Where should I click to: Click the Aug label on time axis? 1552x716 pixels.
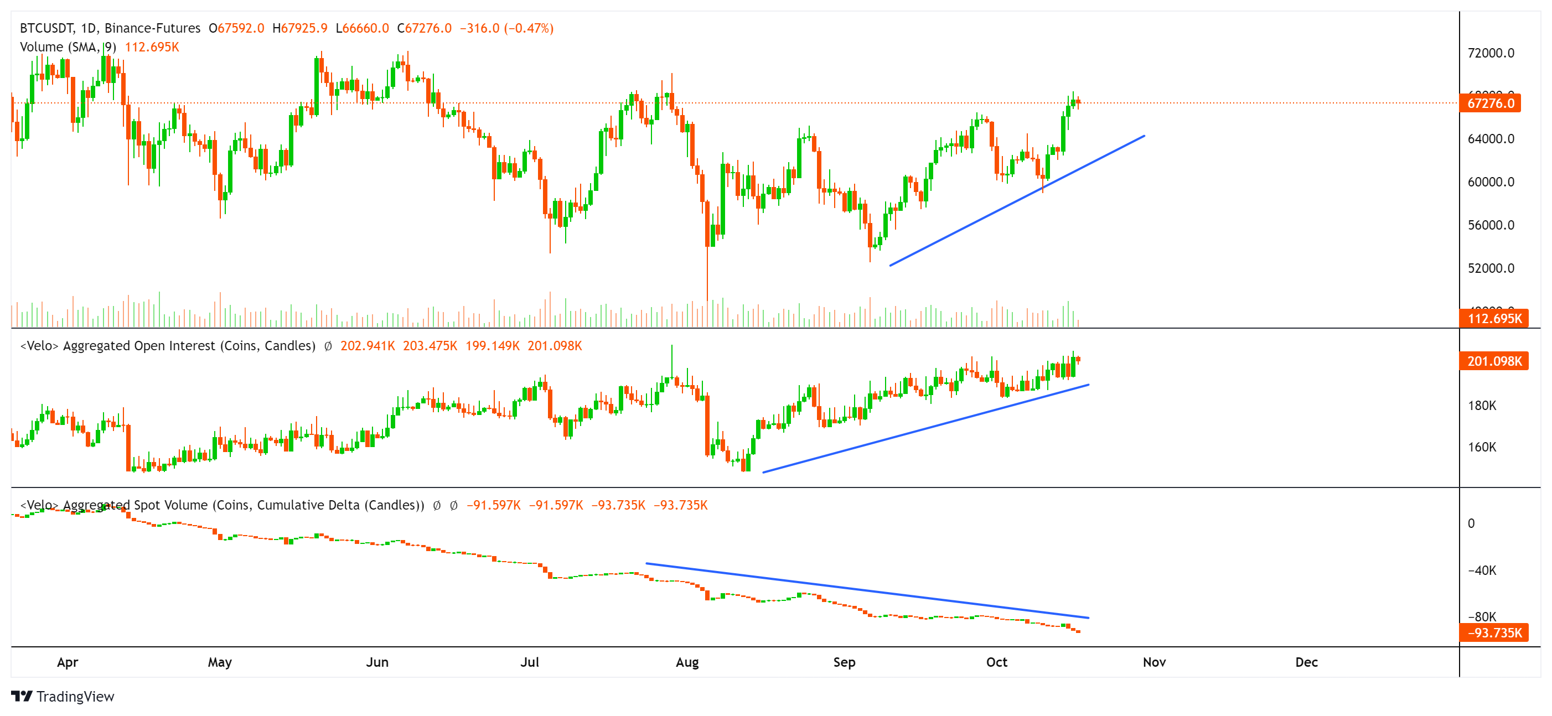pyautogui.click(x=687, y=662)
